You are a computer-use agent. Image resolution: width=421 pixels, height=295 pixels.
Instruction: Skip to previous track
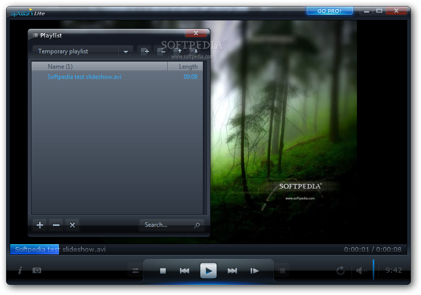[185, 271]
